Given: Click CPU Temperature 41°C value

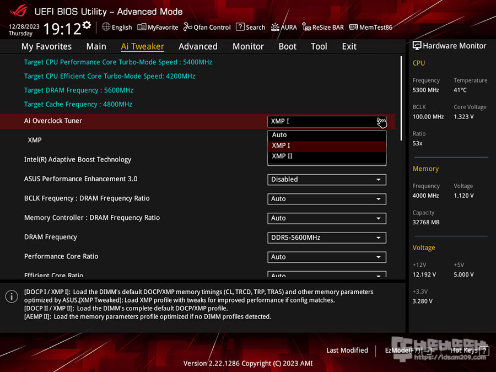Looking at the screenshot, I should 460,90.
